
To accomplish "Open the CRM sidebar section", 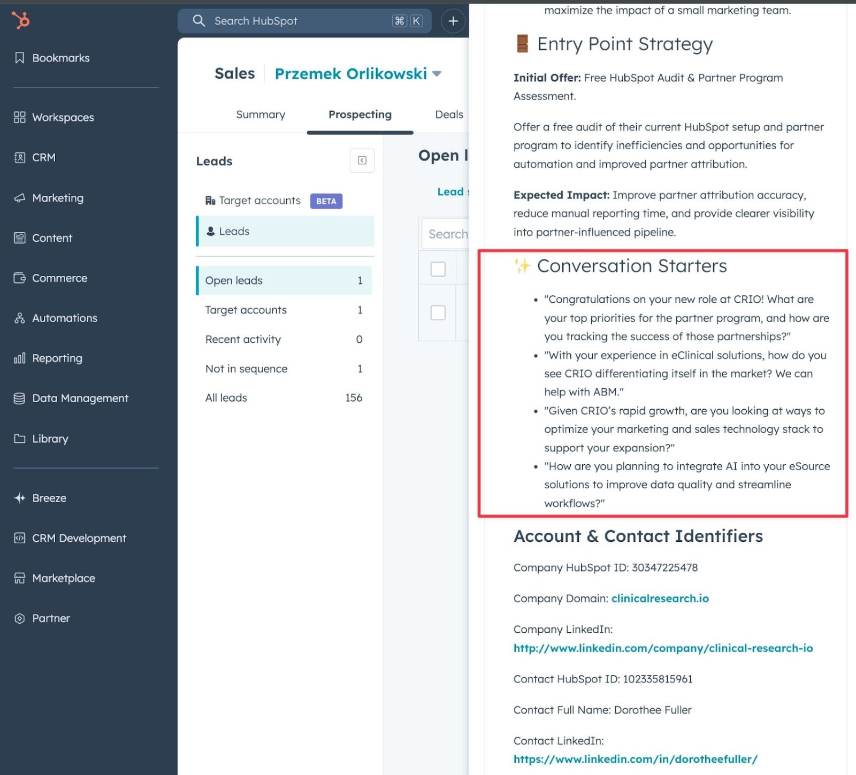I will click(x=35, y=157).
